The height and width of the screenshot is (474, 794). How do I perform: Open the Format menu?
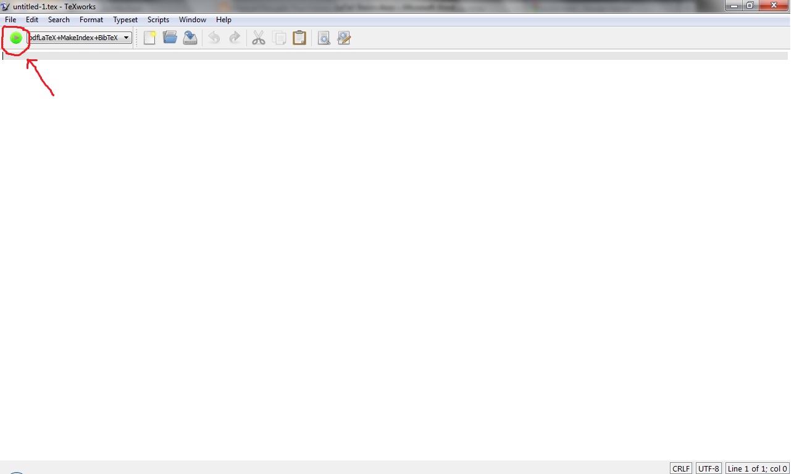[x=91, y=19]
